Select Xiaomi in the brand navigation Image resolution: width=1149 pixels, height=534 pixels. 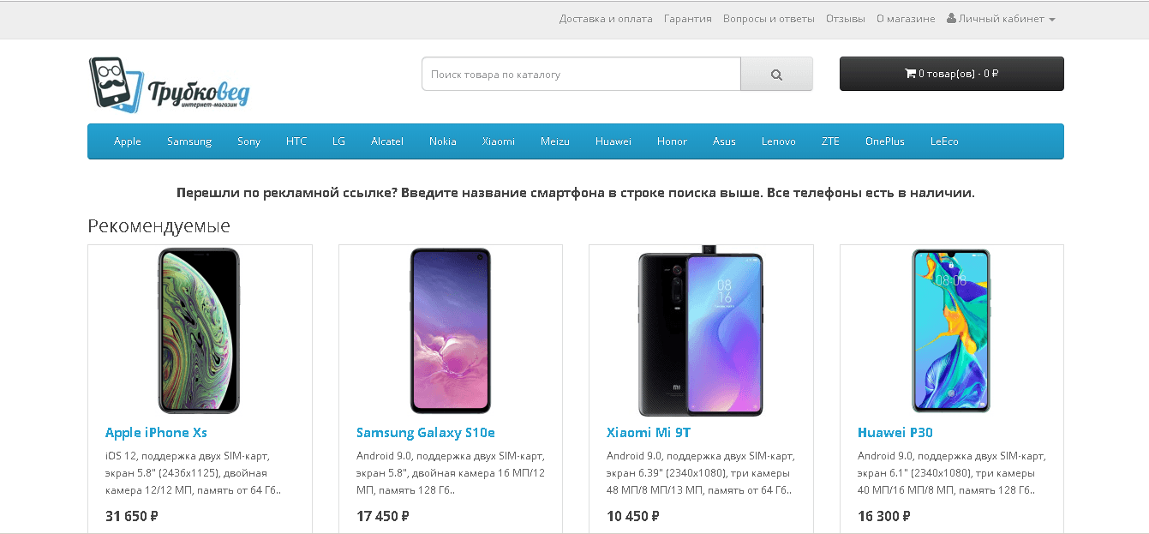pyautogui.click(x=499, y=141)
